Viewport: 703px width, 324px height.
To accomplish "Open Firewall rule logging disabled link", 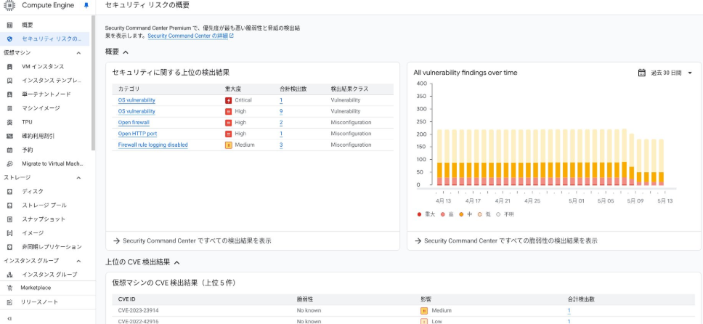I will coord(153,145).
